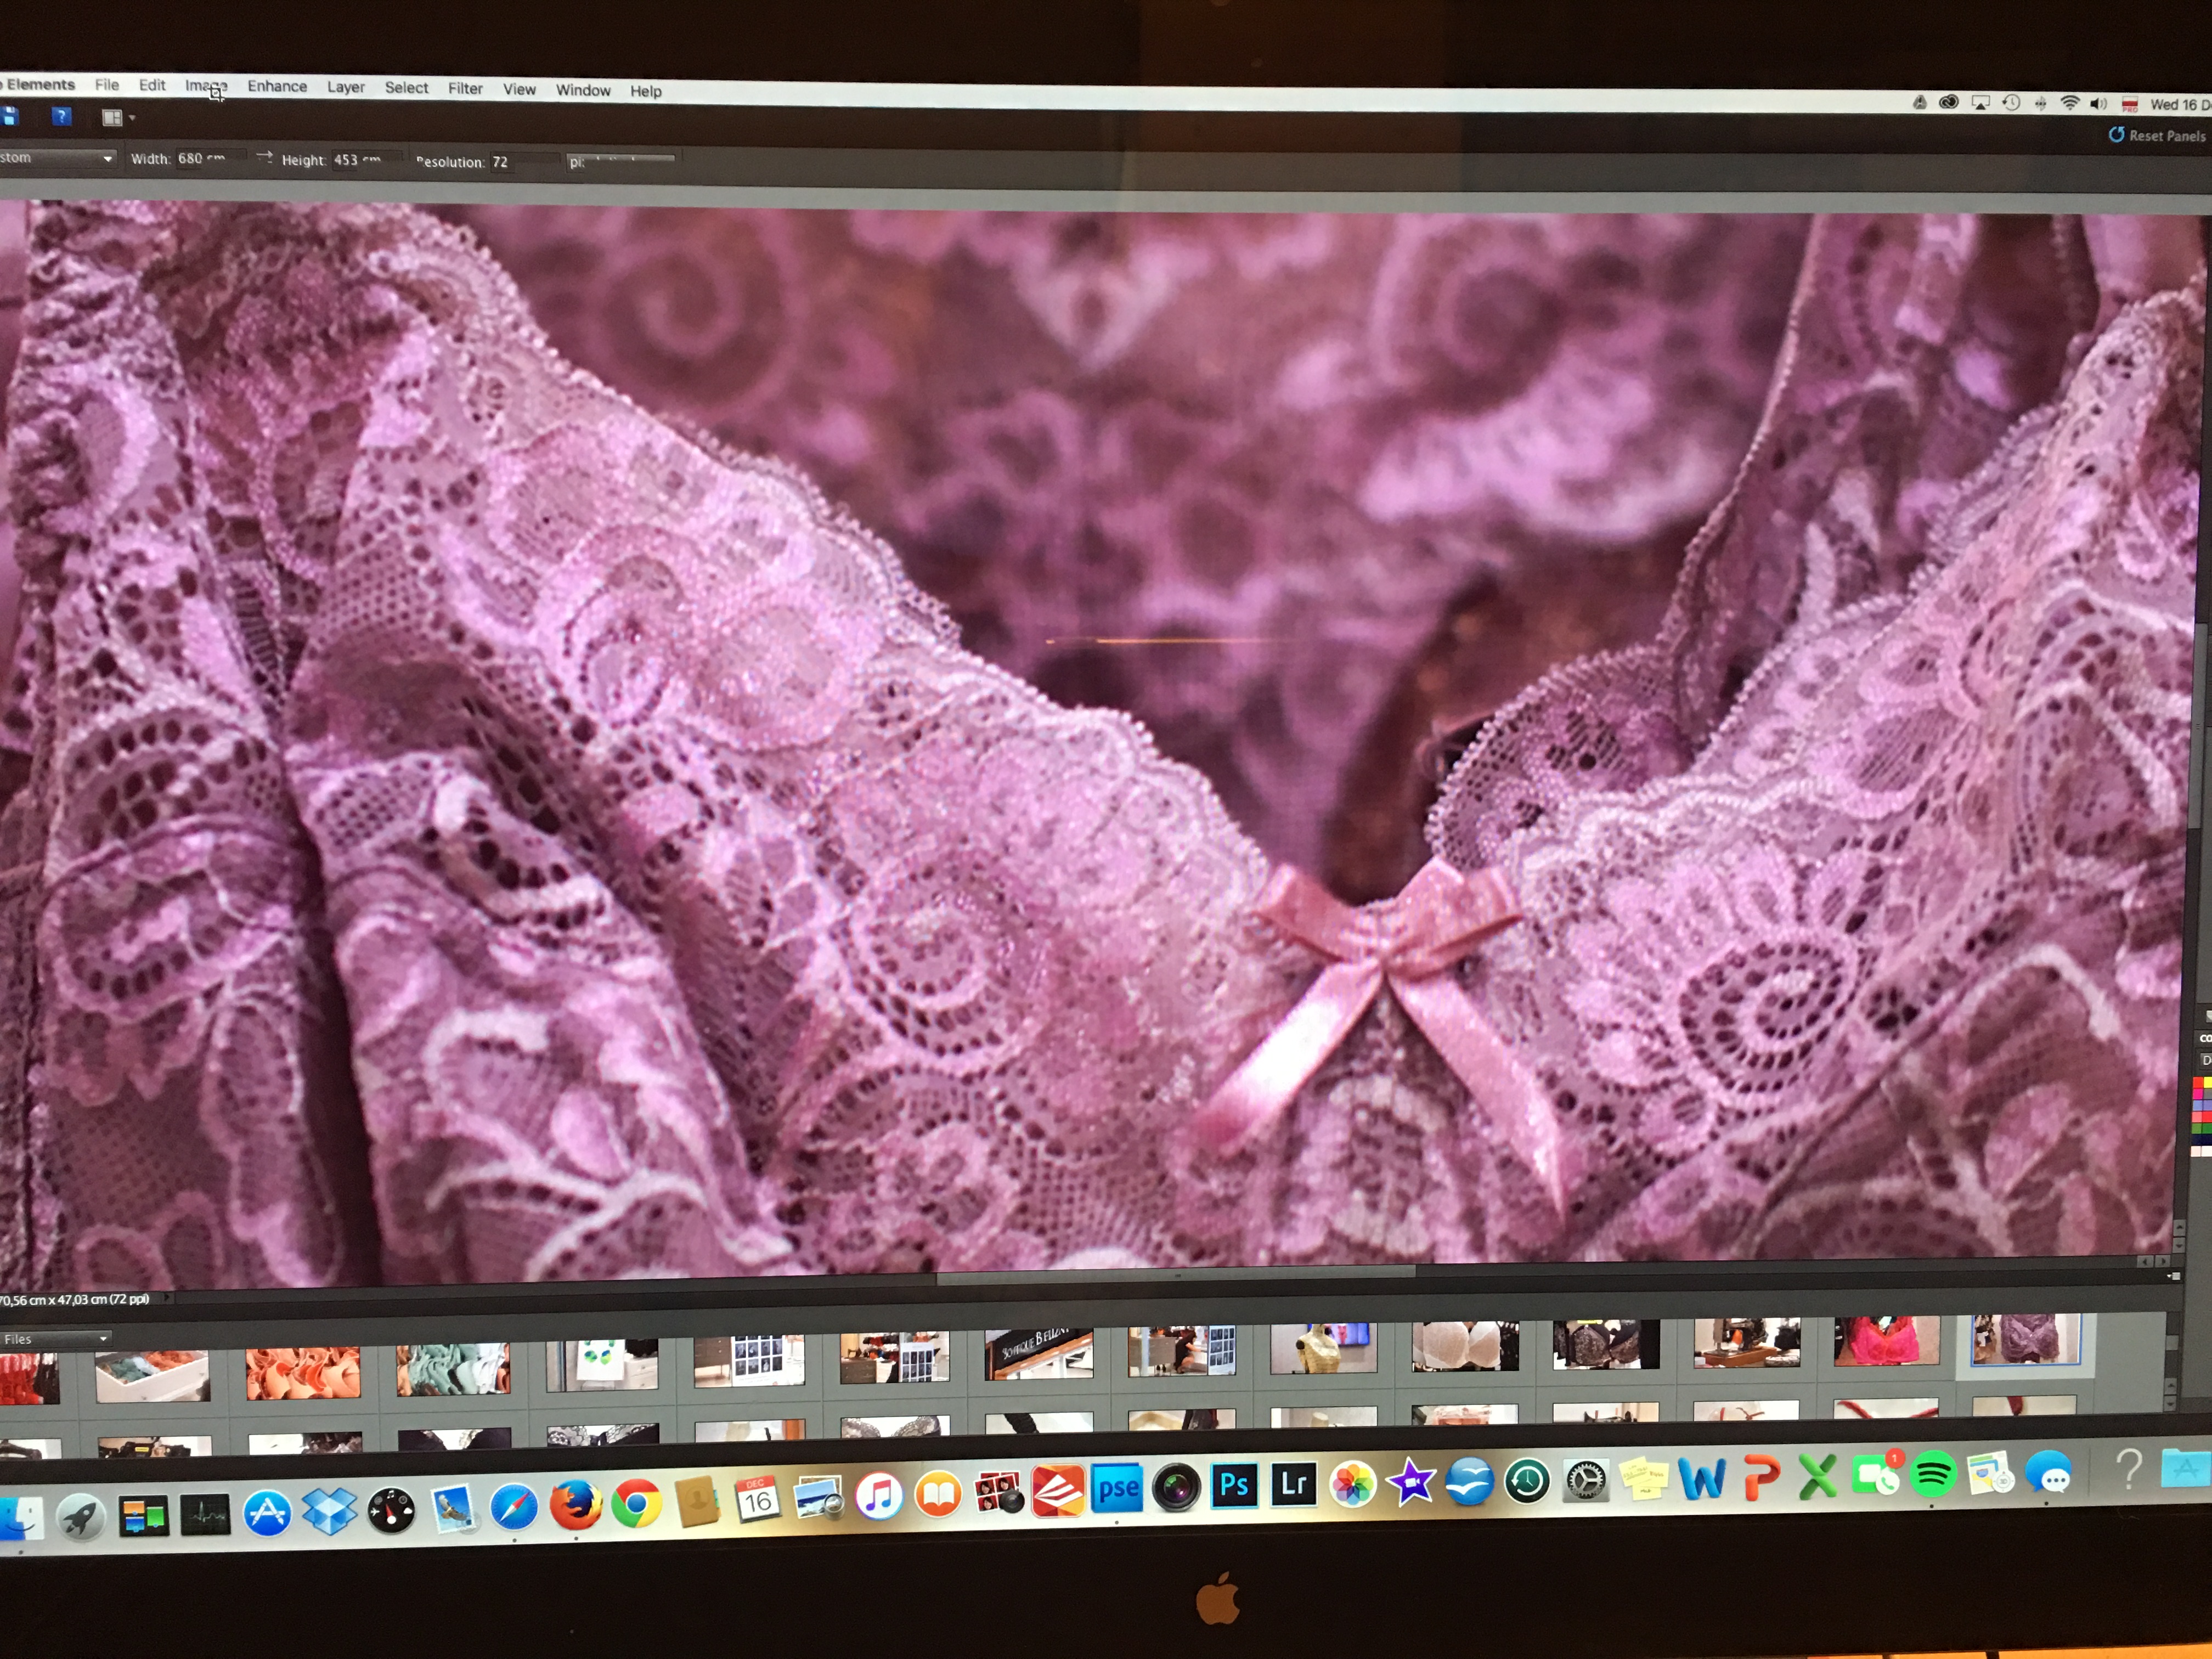Click the blue question mark Help icon

61,116
